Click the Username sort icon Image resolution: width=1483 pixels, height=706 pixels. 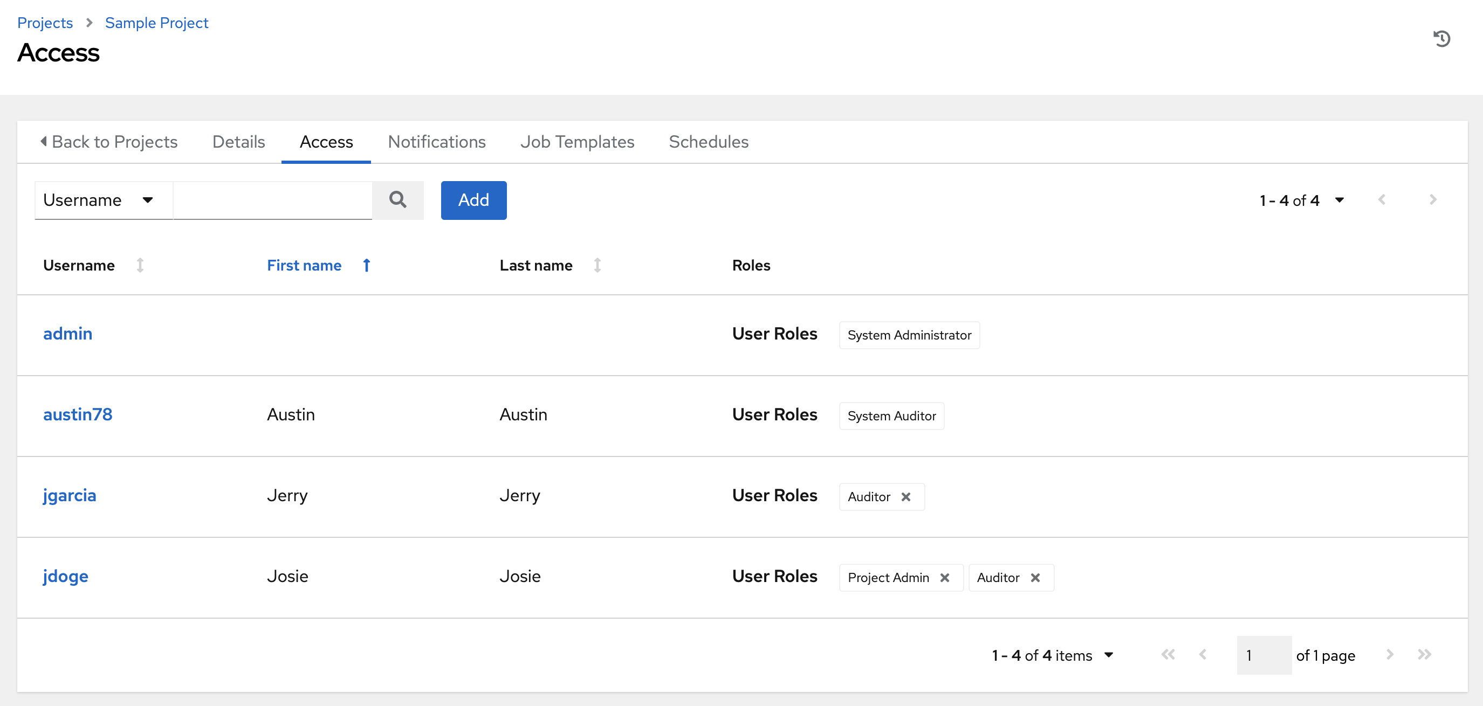coord(140,266)
